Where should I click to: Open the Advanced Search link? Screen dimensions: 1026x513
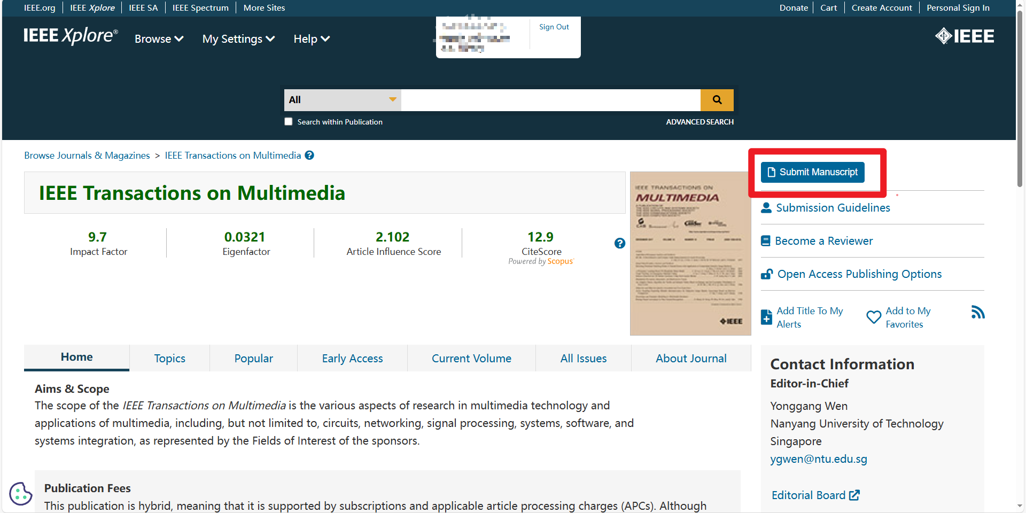click(x=699, y=122)
